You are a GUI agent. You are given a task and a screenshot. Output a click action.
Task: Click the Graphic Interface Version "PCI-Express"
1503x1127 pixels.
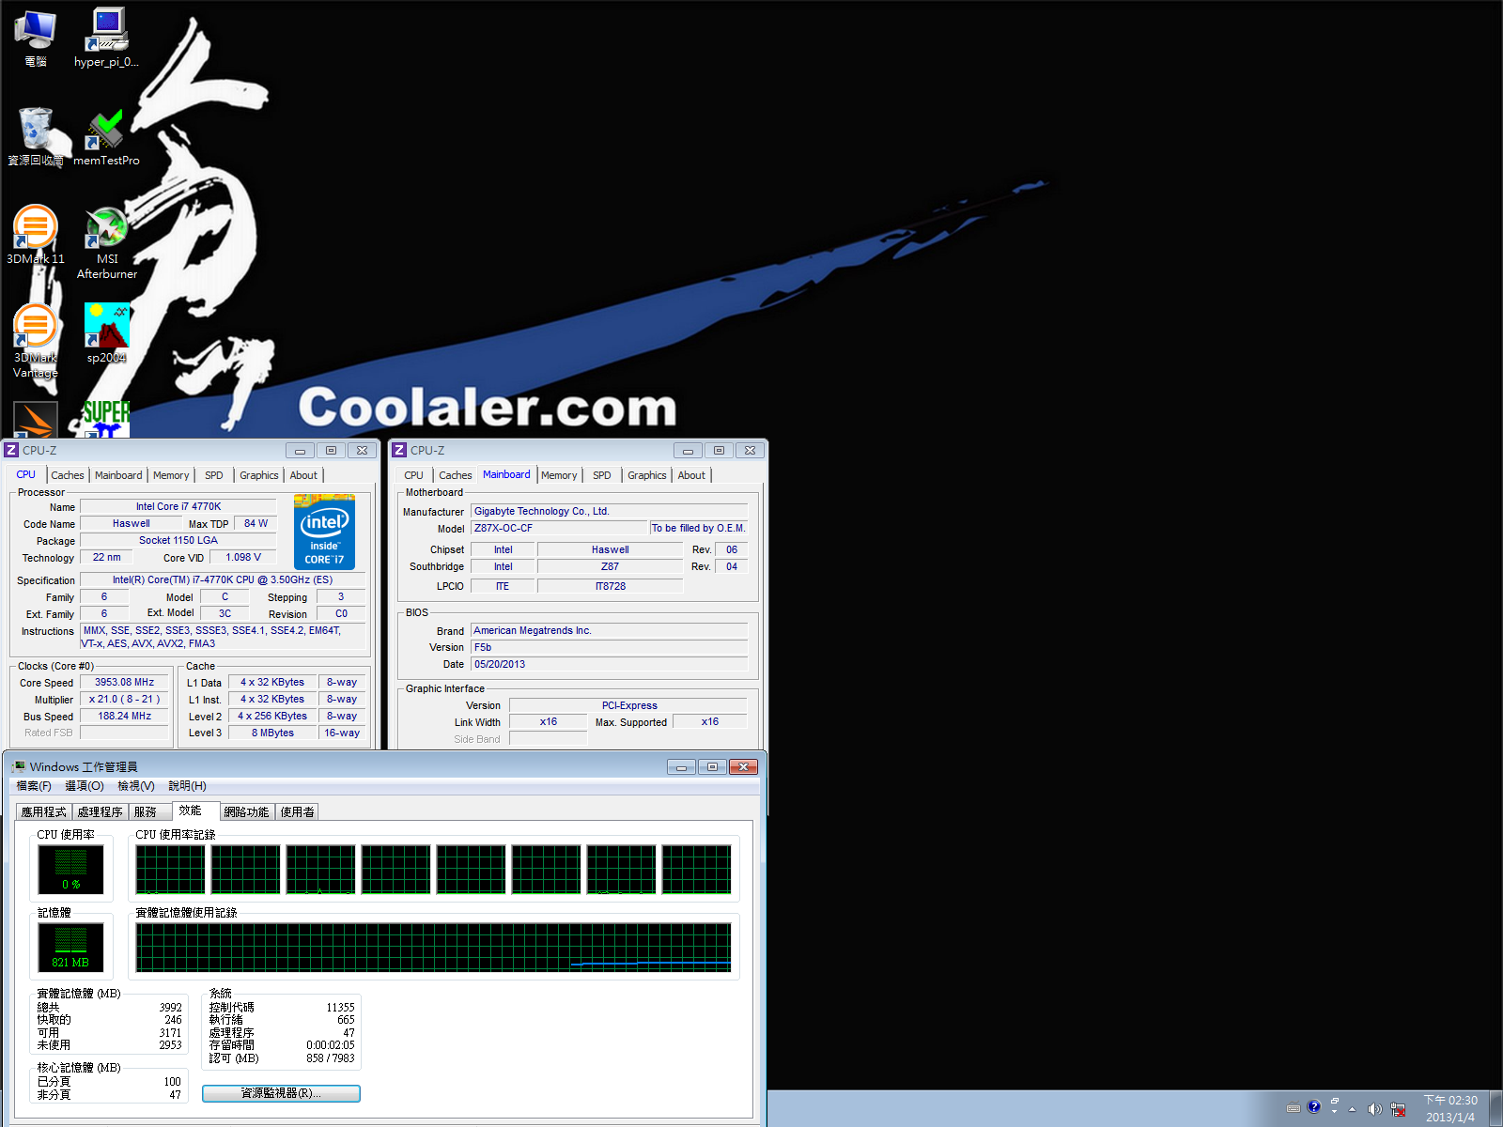click(x=629, y=705)
